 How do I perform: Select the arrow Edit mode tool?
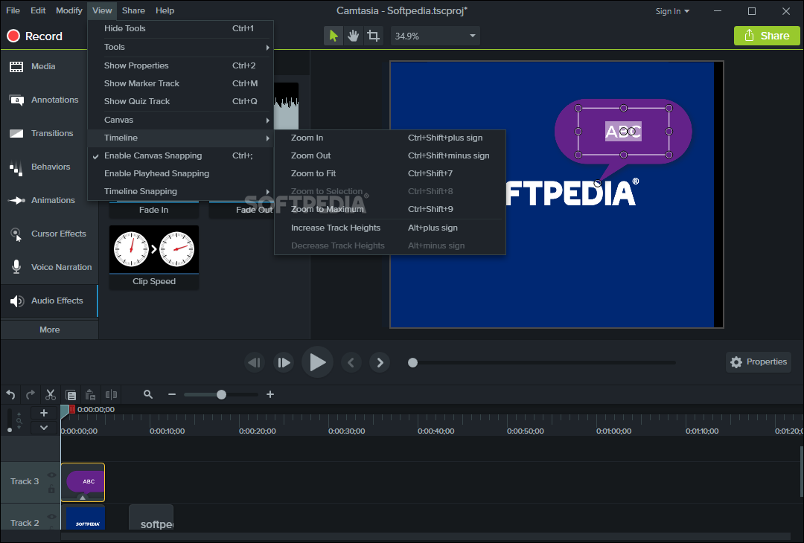point(334,36)
